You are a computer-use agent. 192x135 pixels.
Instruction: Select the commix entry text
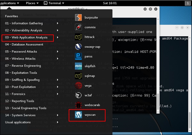click(90, 27)
